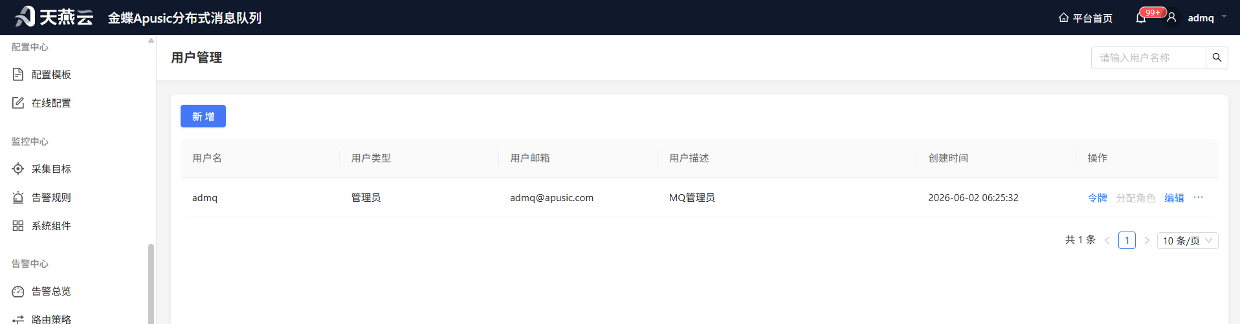Open 告警规则 menu item
1240x324 pixels.
(78, 197)
